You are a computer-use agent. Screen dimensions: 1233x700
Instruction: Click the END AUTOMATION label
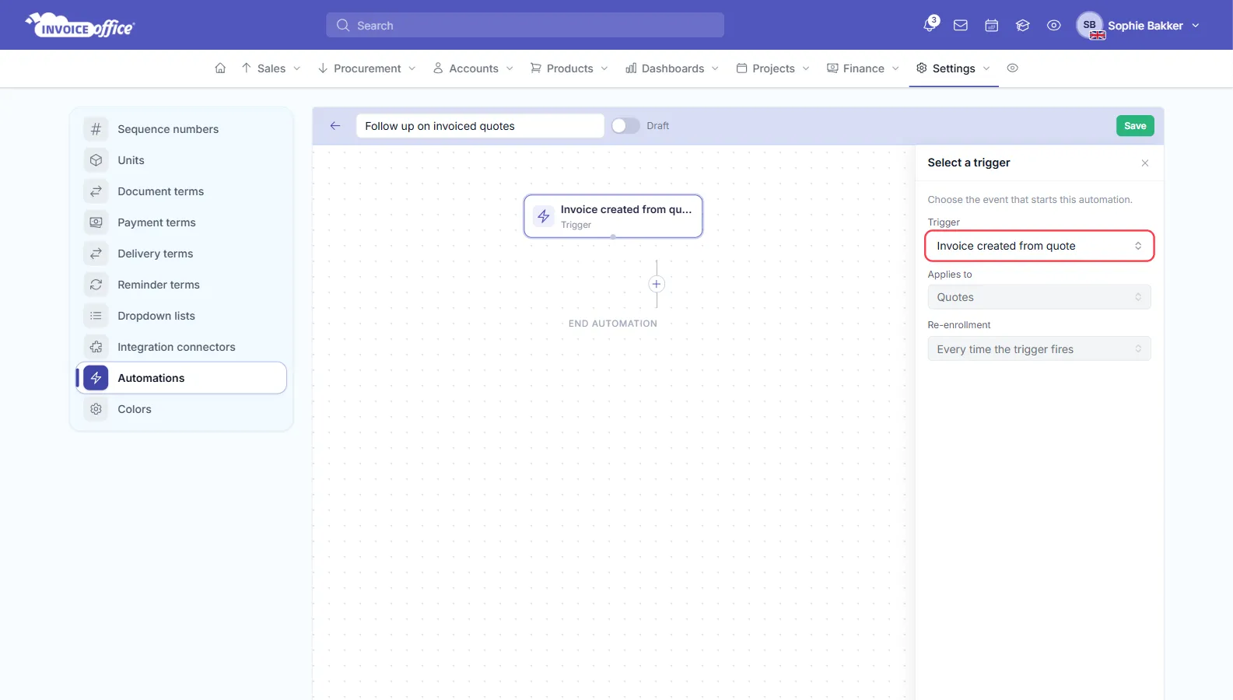click(613, 324)
